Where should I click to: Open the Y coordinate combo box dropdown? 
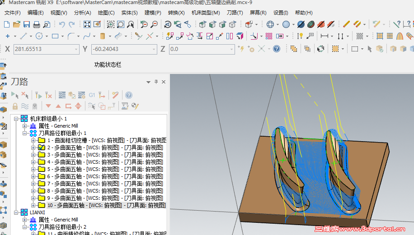[x=154, y=49]
